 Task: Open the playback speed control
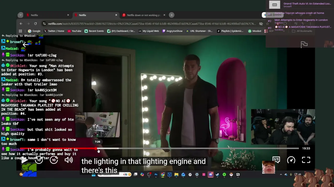tap(291, 160)
